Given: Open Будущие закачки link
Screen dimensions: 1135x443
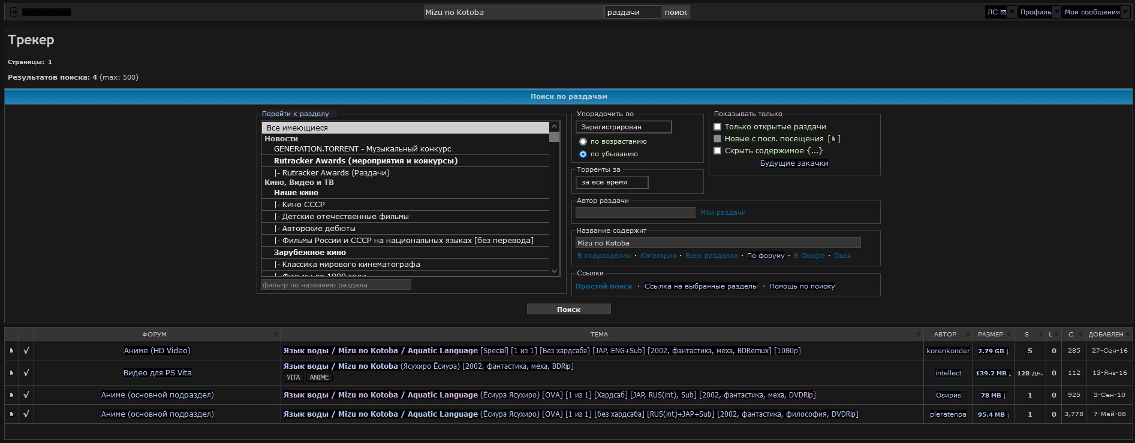Looking at the screenshot, I should [x=794, y=163].
